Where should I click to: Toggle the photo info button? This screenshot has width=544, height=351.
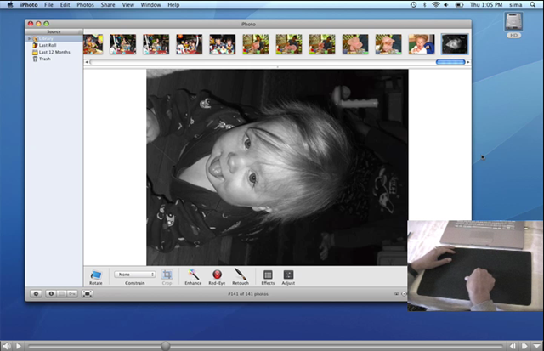(51, 294)
